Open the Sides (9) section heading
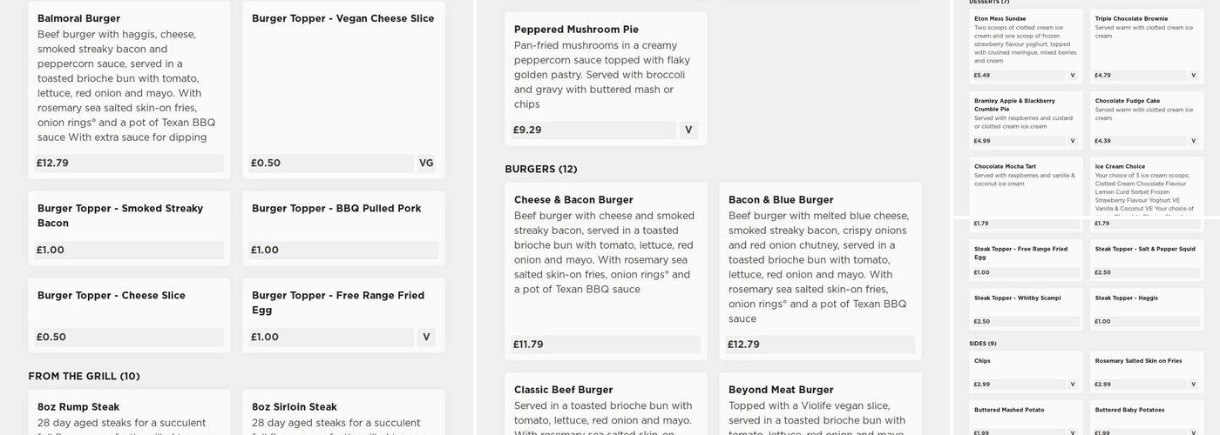 [x=983, y=344]
